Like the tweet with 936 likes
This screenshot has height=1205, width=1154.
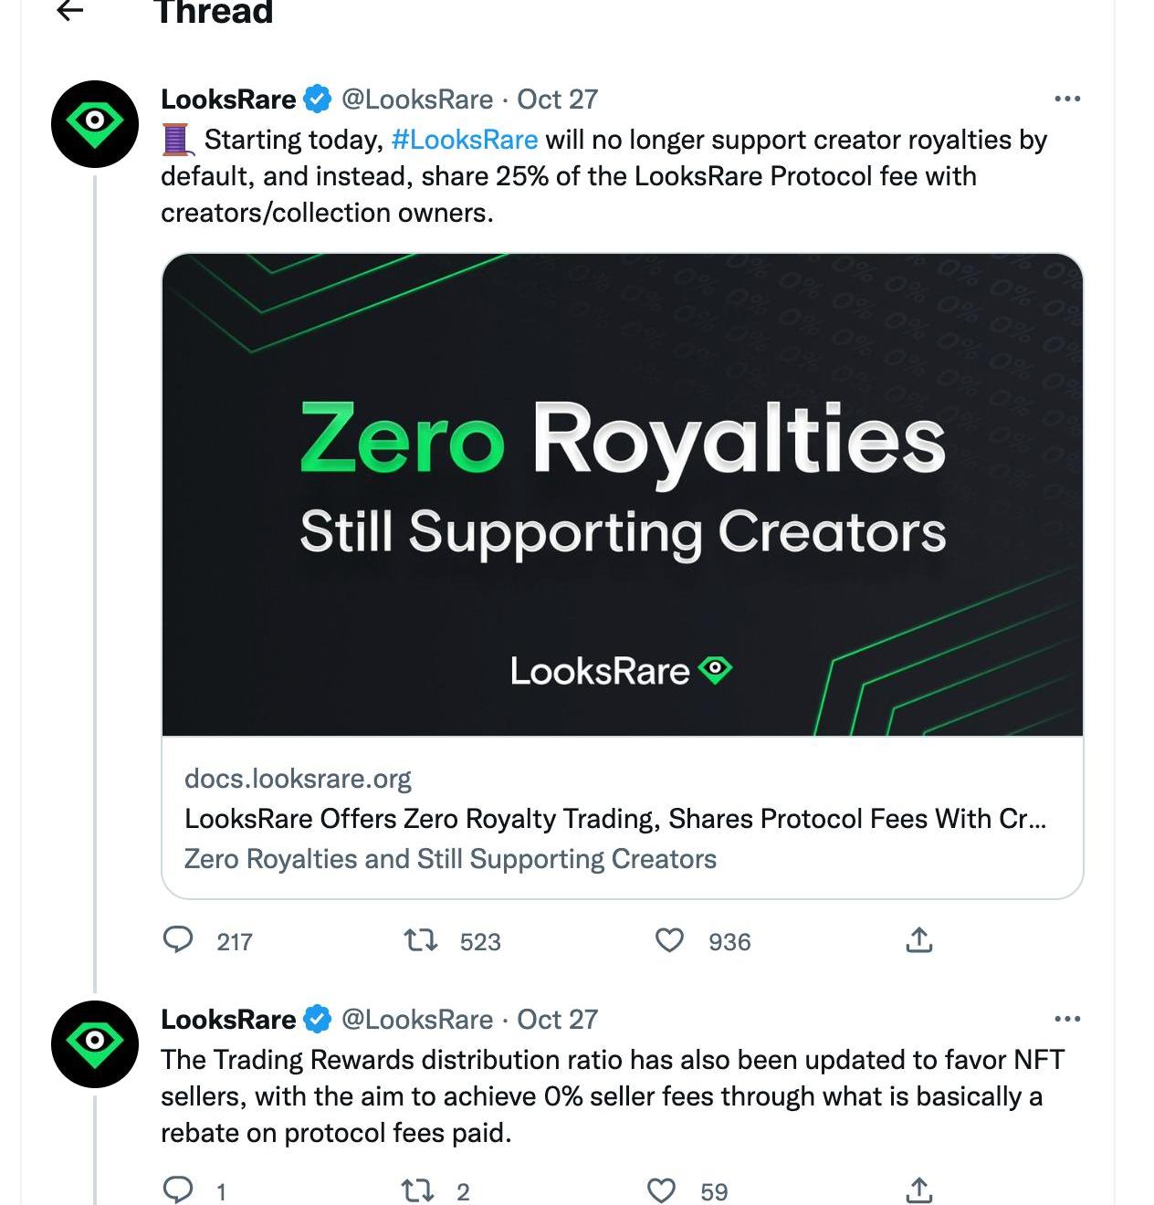(x=669, y=940)
